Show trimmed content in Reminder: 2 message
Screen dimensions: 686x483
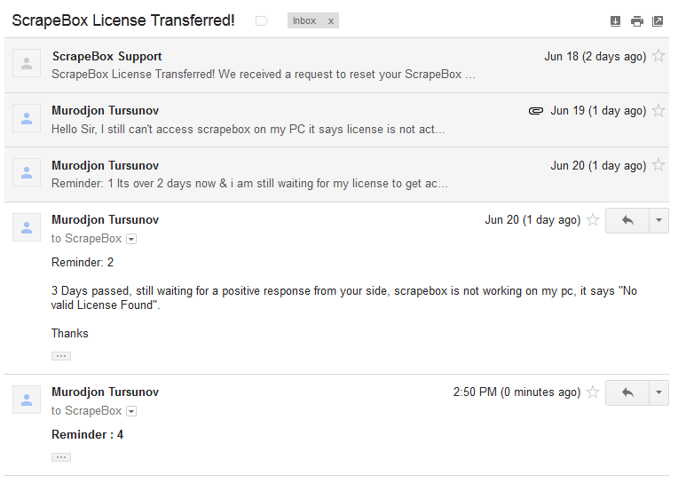61,356
